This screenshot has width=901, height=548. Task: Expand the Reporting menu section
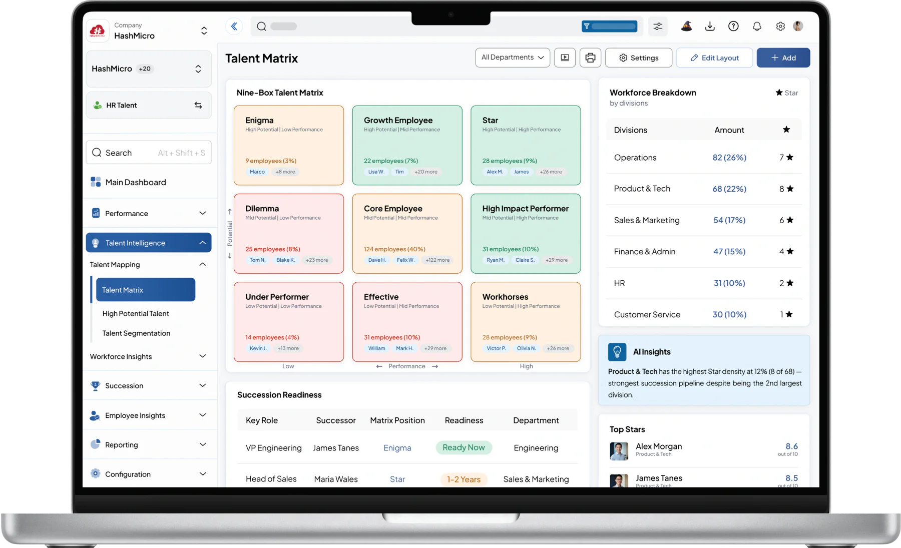pyautogui.click(x=149, y=444)
